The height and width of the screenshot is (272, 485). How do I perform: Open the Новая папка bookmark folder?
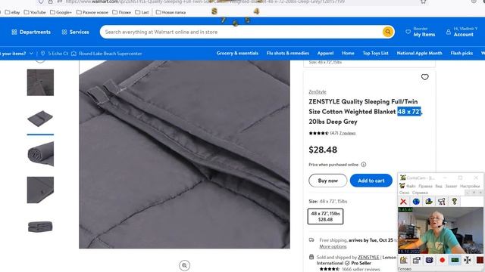(x=171, y=12)
